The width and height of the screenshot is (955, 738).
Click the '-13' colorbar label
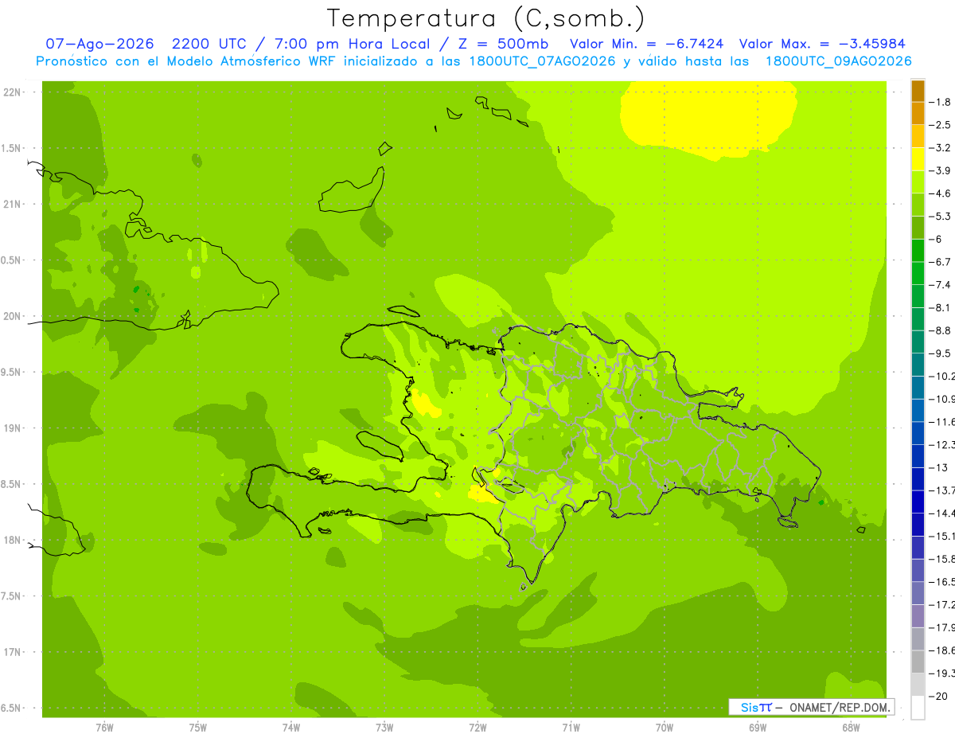click(940, 467)
